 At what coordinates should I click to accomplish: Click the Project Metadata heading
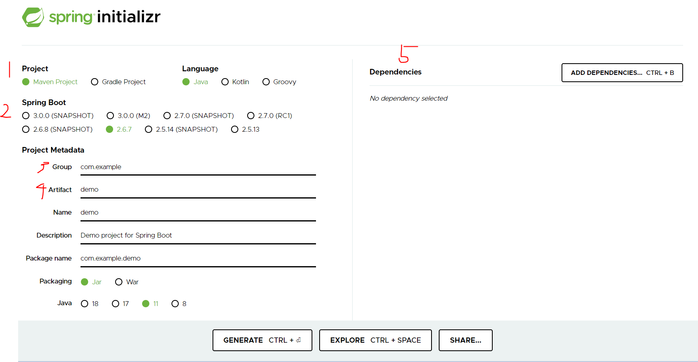tap(53, 150)
